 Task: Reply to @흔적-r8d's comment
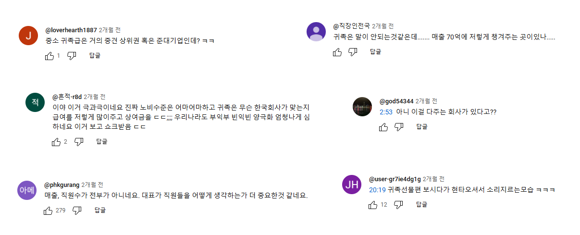(x=102, y=142)
